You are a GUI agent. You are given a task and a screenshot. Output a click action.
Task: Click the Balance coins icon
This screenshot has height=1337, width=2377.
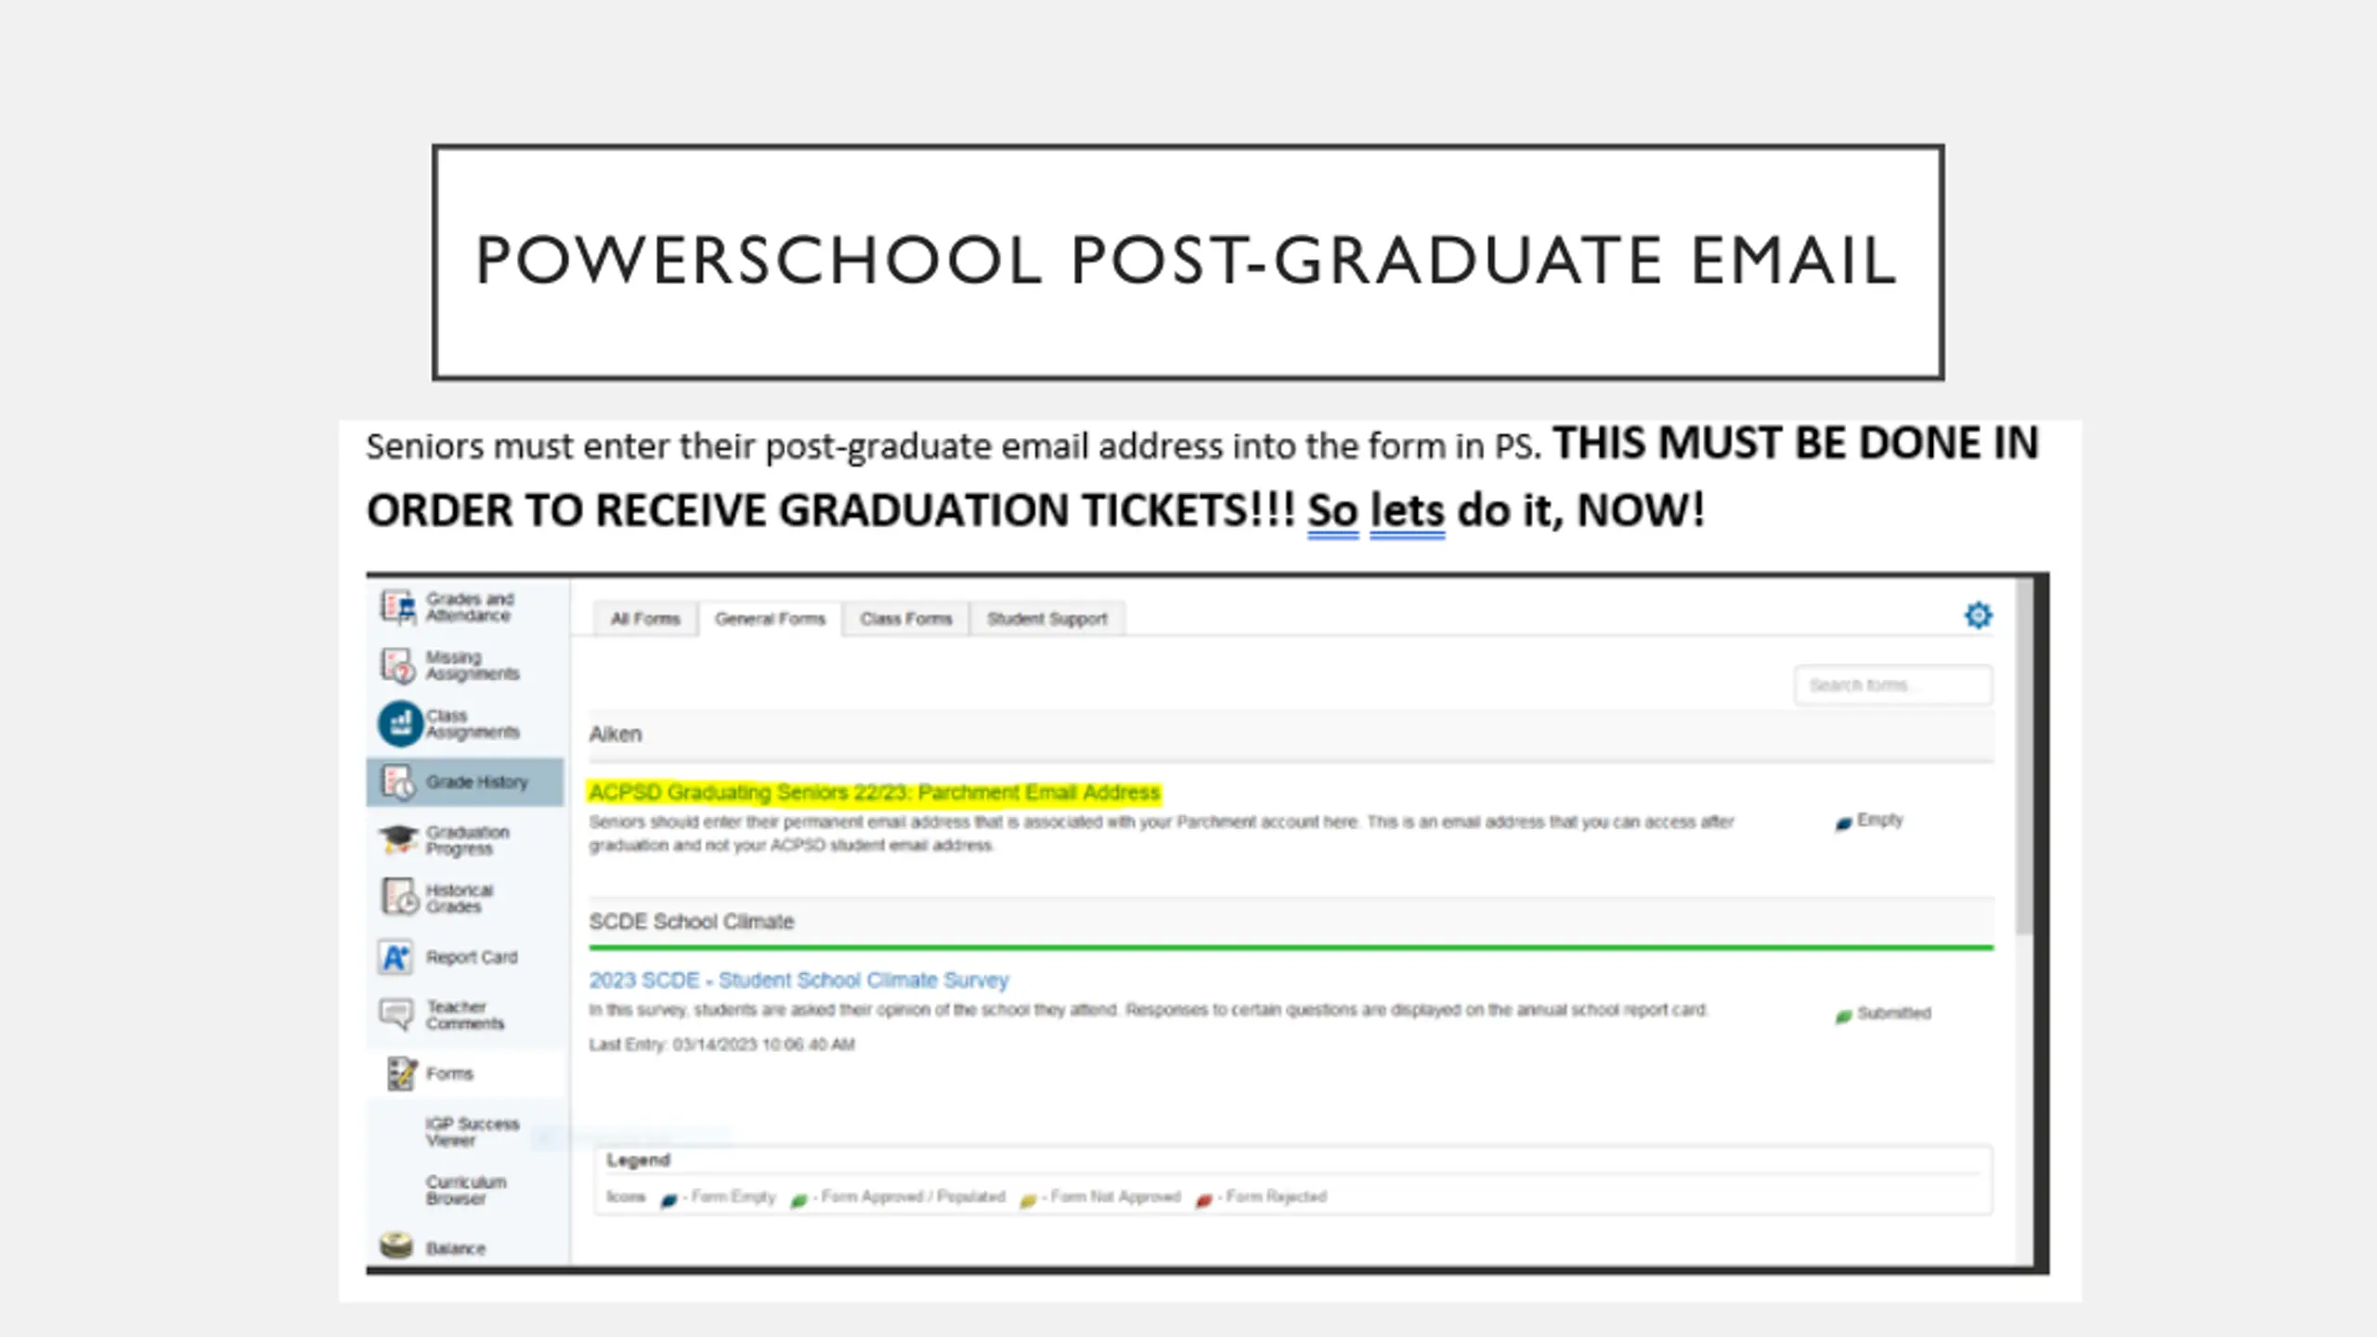click(x=396, y=1246)
